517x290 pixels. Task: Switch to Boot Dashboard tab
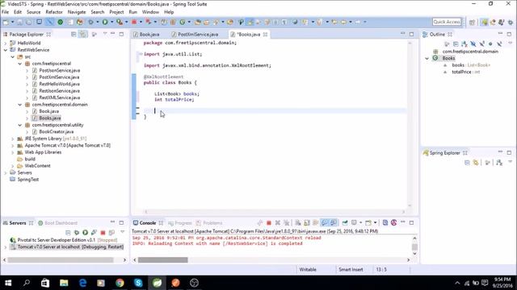click(58, 223)
